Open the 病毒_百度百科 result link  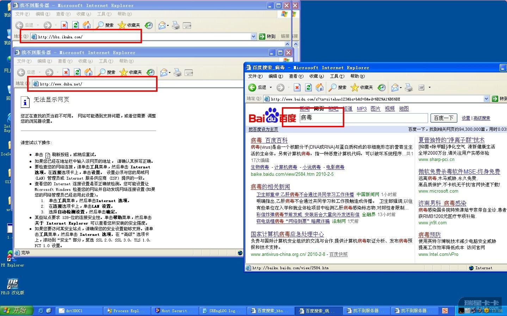[x=269, y=140]
